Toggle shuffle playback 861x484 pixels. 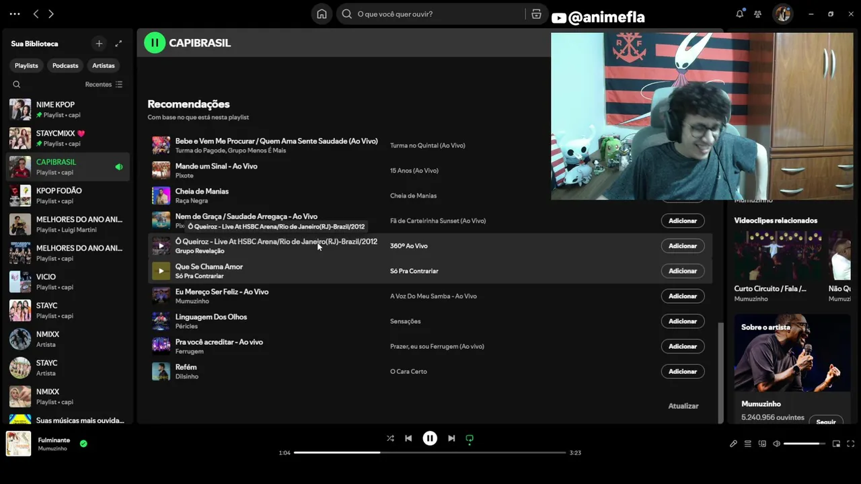pos(390,438)
